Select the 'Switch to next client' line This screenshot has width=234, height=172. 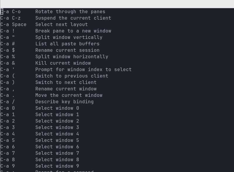(66, 82)
